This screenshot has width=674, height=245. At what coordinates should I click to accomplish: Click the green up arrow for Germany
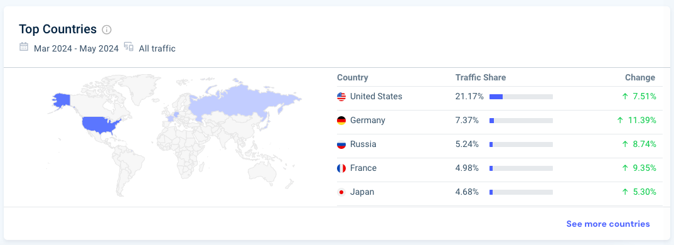click(620, 121)
